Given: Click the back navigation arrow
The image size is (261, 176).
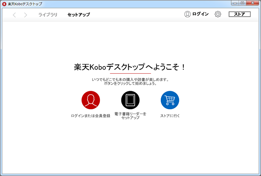Looking at the screenshot, I should (14, 15).
